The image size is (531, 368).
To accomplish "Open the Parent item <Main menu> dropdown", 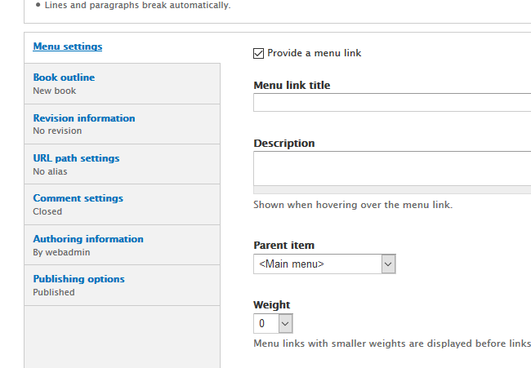I will pos(317,264).
